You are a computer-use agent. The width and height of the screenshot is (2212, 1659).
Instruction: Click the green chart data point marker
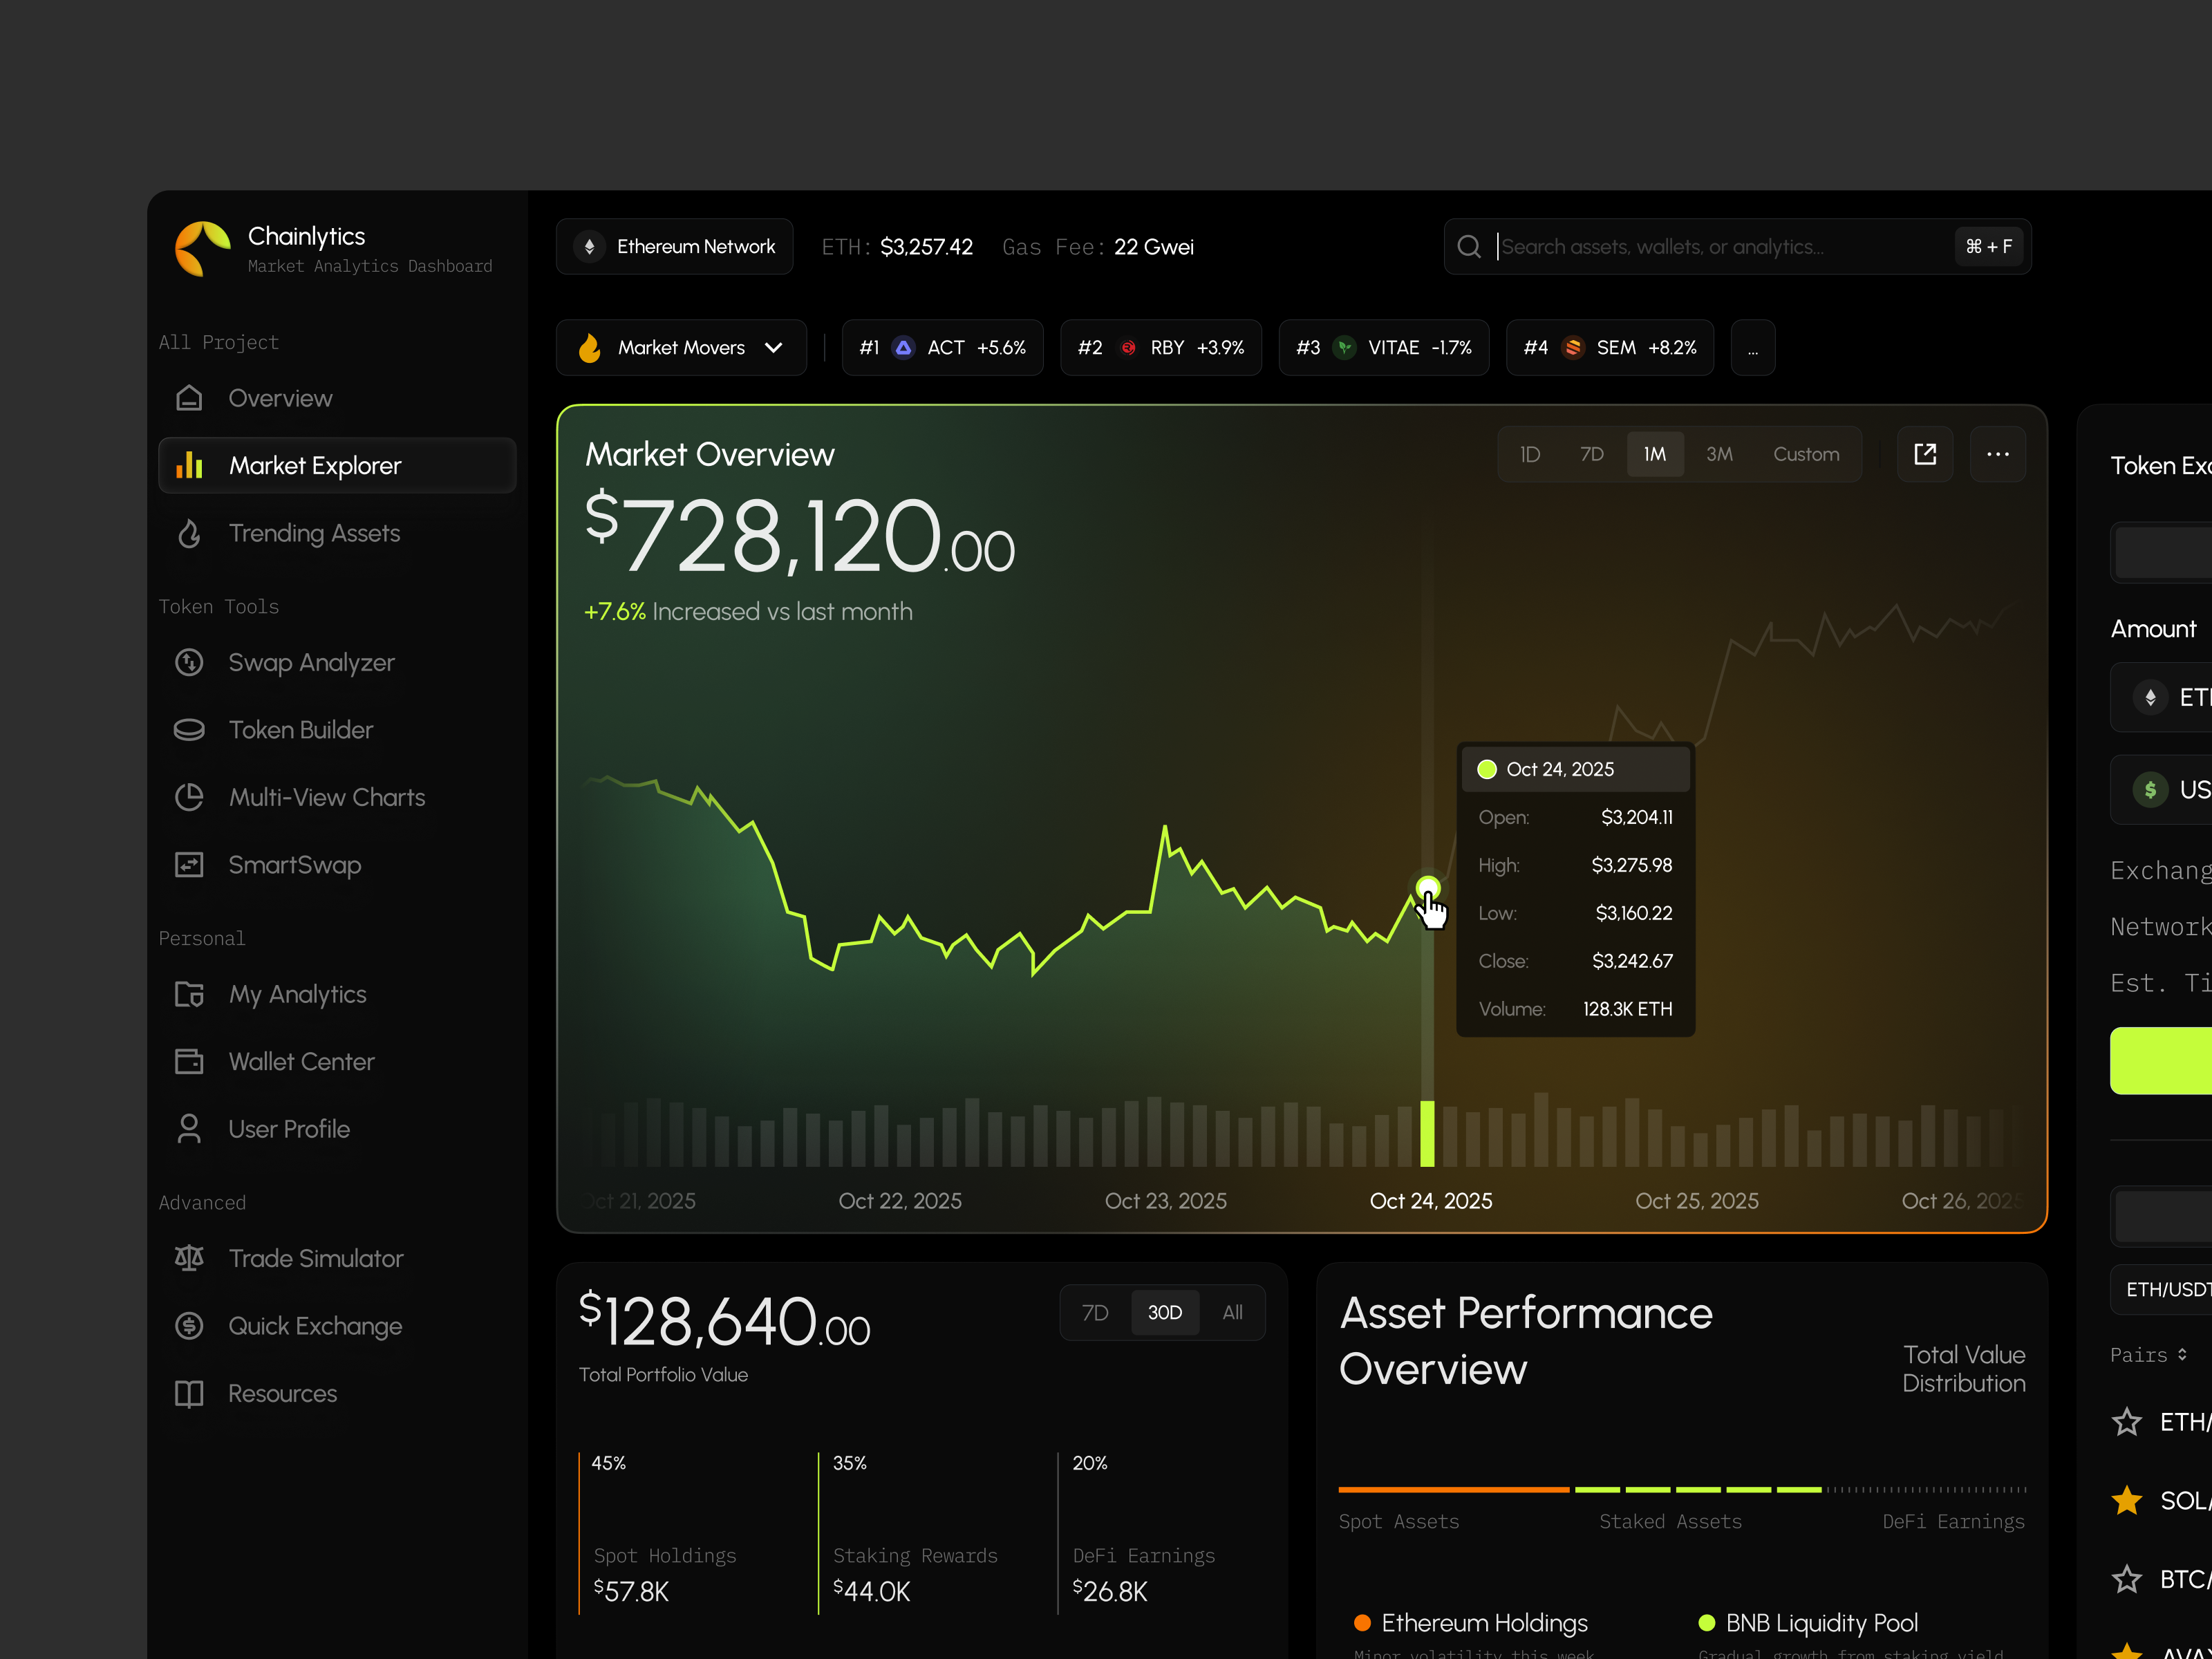tap(1428, 887)
